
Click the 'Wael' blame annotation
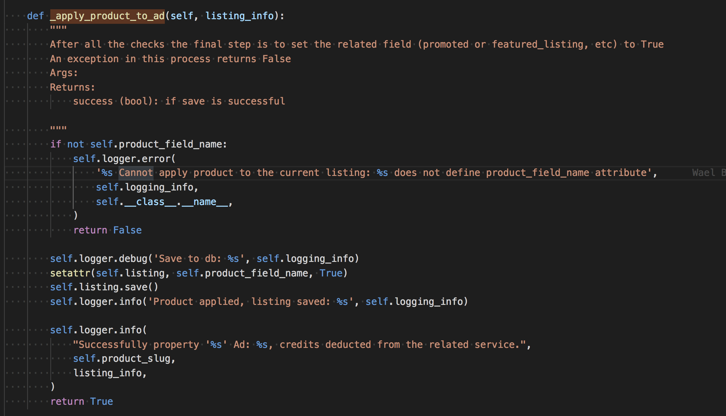point(703,173)
